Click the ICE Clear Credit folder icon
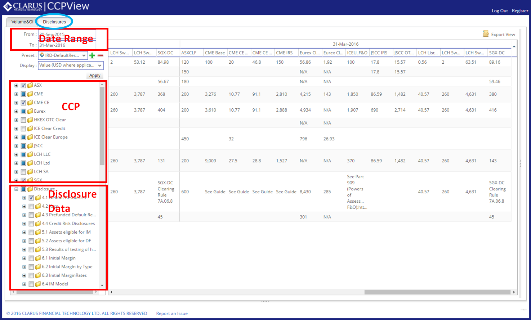This screenshot has height=320, width=531. [x=30, y=129]
